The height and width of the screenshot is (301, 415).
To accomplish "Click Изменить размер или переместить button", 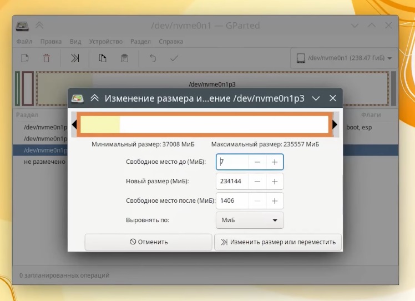I will pos(278,242).
